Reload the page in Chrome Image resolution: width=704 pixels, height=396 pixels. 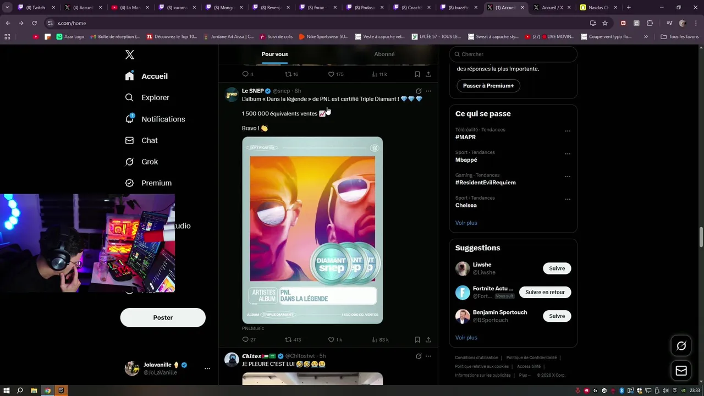coord(34,23)
